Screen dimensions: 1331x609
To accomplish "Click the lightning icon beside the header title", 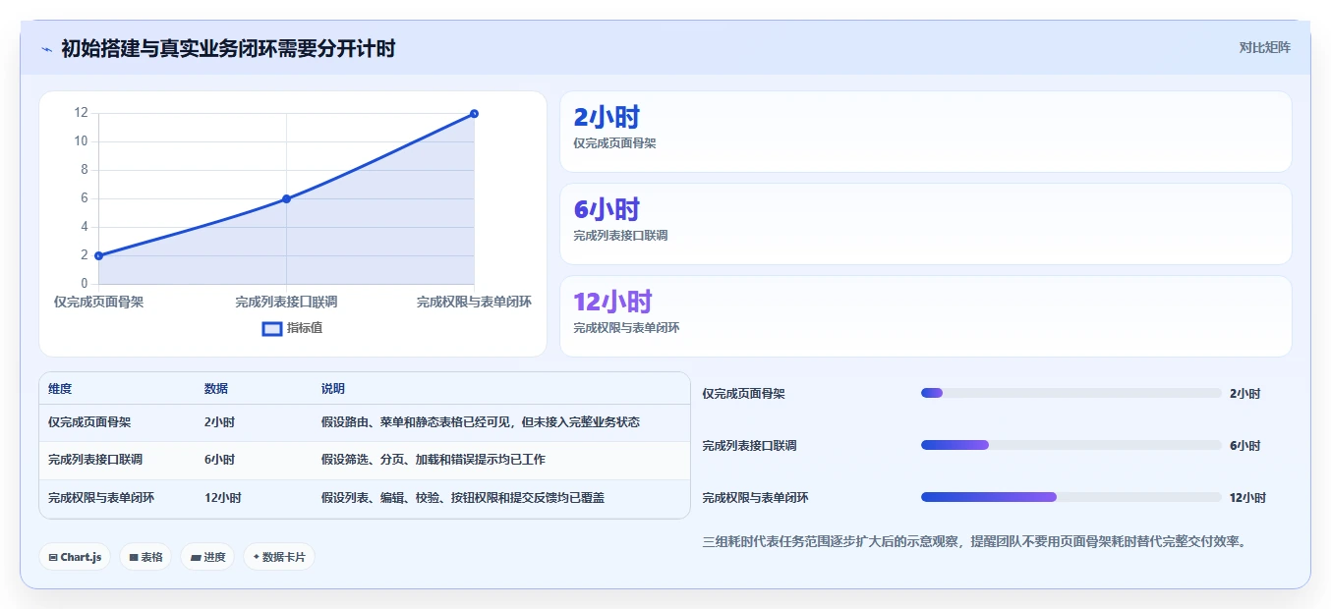I will 47,49.
